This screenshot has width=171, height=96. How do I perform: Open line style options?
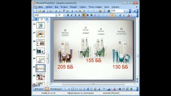pyautogui.click(x=120, y=89)
